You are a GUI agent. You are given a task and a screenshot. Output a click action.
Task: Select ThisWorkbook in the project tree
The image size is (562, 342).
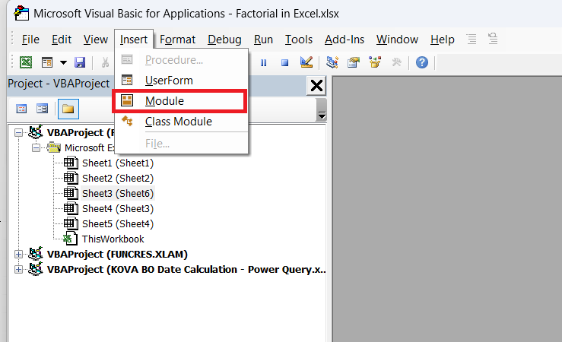pos(113,239)
